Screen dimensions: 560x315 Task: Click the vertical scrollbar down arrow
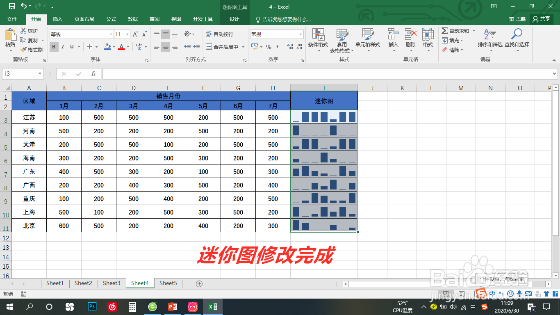[x=555, y=275]
